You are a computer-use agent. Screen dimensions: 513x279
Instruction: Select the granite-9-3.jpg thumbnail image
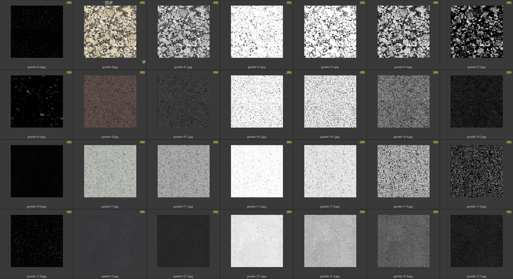[x=330, y=32]
